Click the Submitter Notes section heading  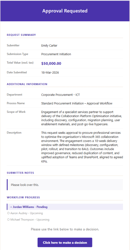[20, 173]
